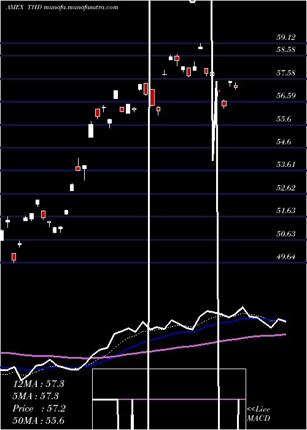
Task: Click the 54.6 price axis label
Action: 284,142
